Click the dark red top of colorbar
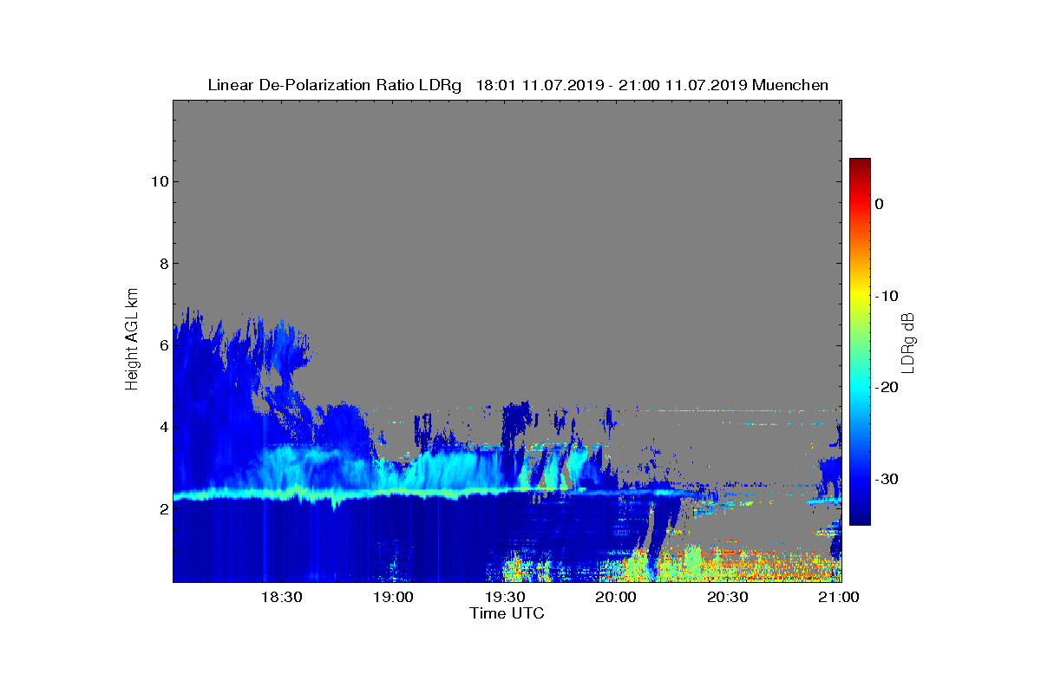 [860, 165]
